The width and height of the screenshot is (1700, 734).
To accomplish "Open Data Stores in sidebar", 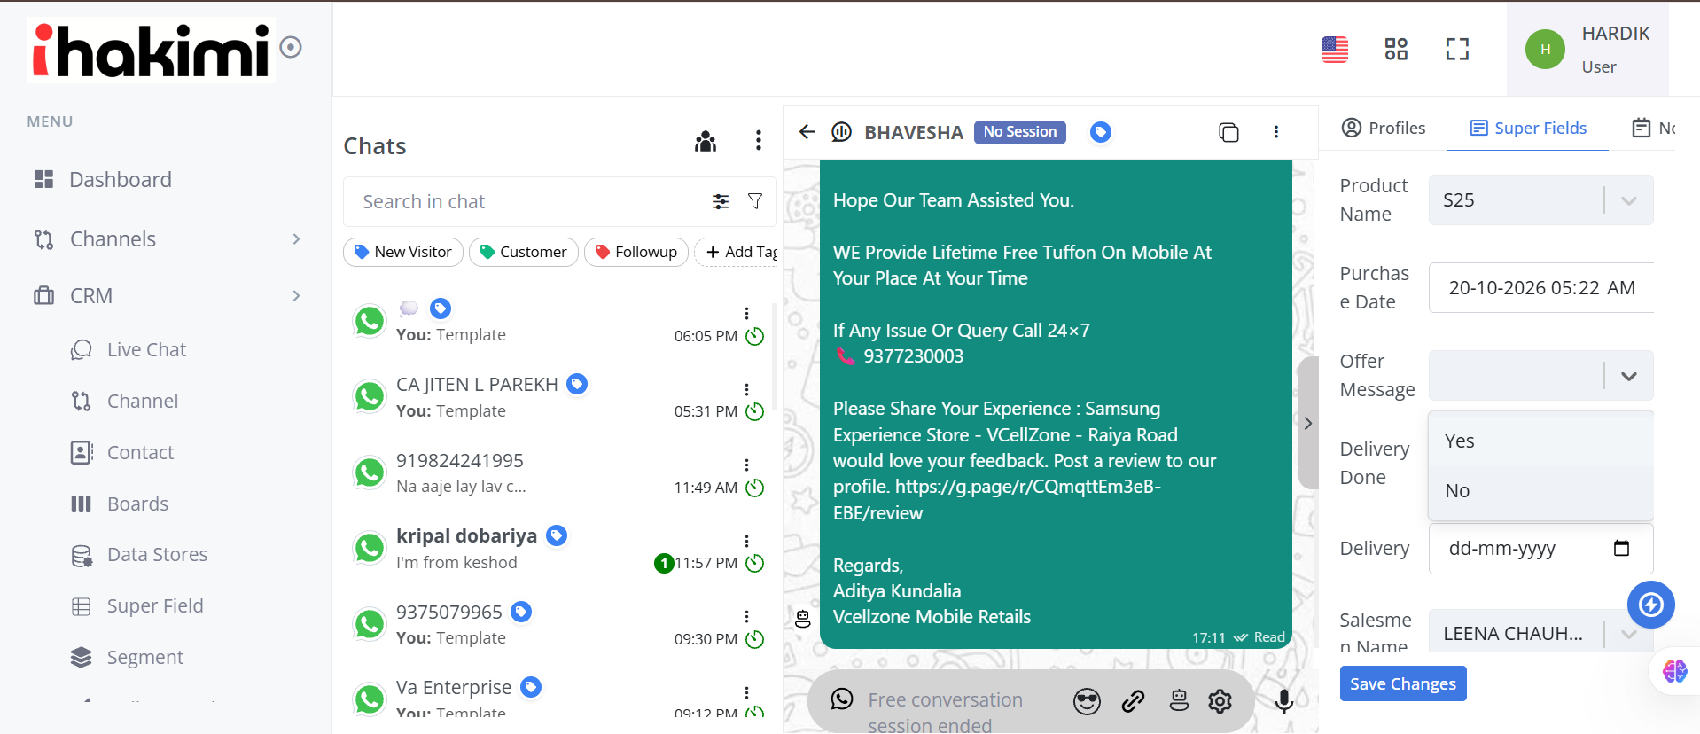I will [157, 555].
